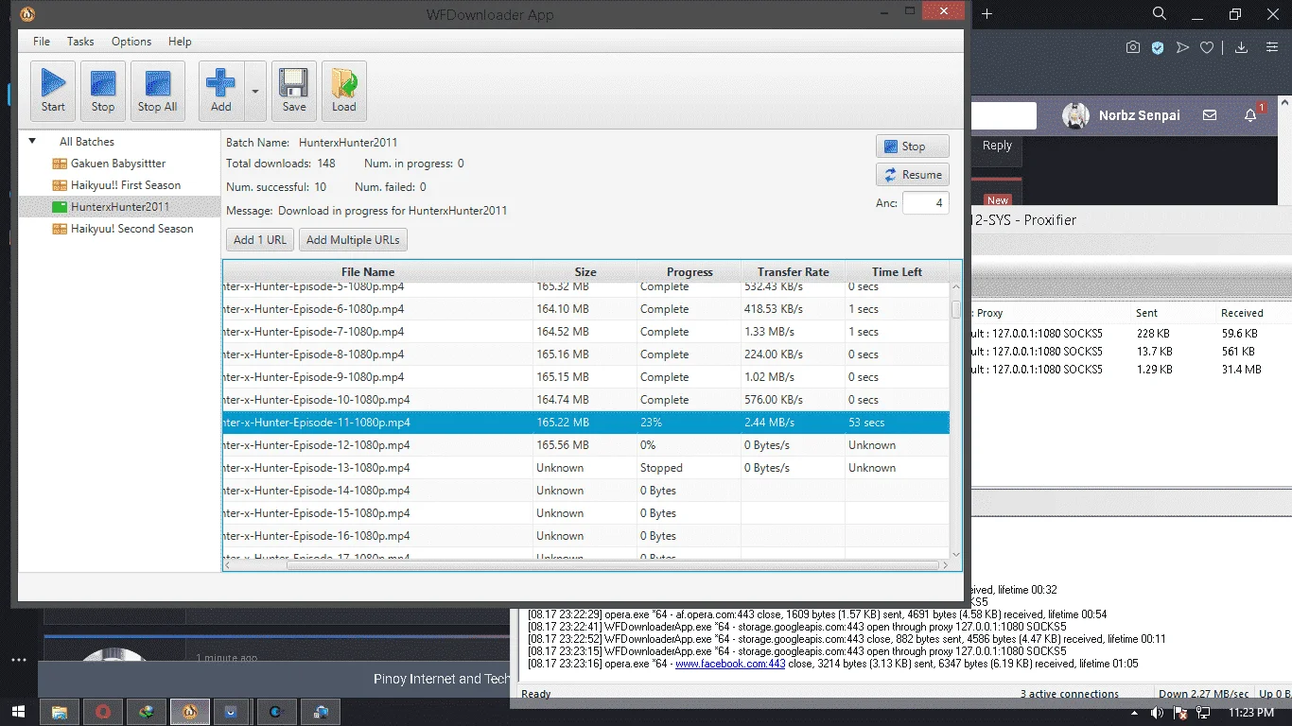The image size is (1292, 726).
Task: Click the www.facebook.com:443 link in Proxifier log
Action: [x=730, y=664]
